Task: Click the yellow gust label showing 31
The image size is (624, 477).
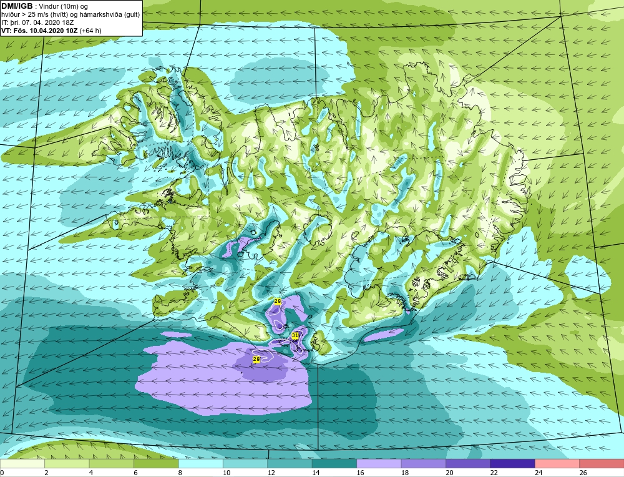Action: [295, 336]
